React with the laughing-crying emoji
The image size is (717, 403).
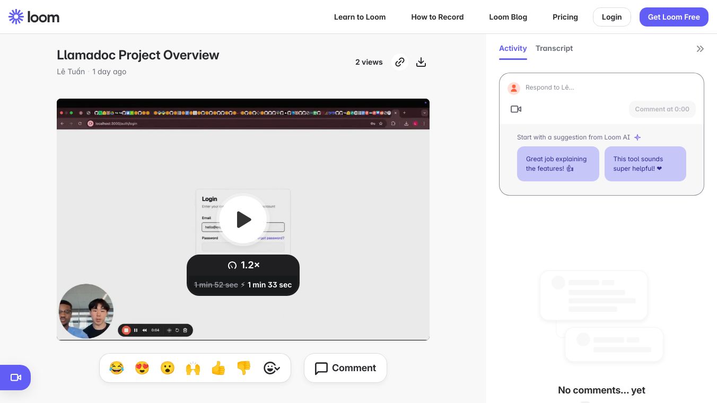coord(117,368)
